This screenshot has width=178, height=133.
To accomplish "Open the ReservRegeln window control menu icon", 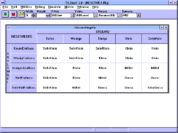I will tap(9, 27).
